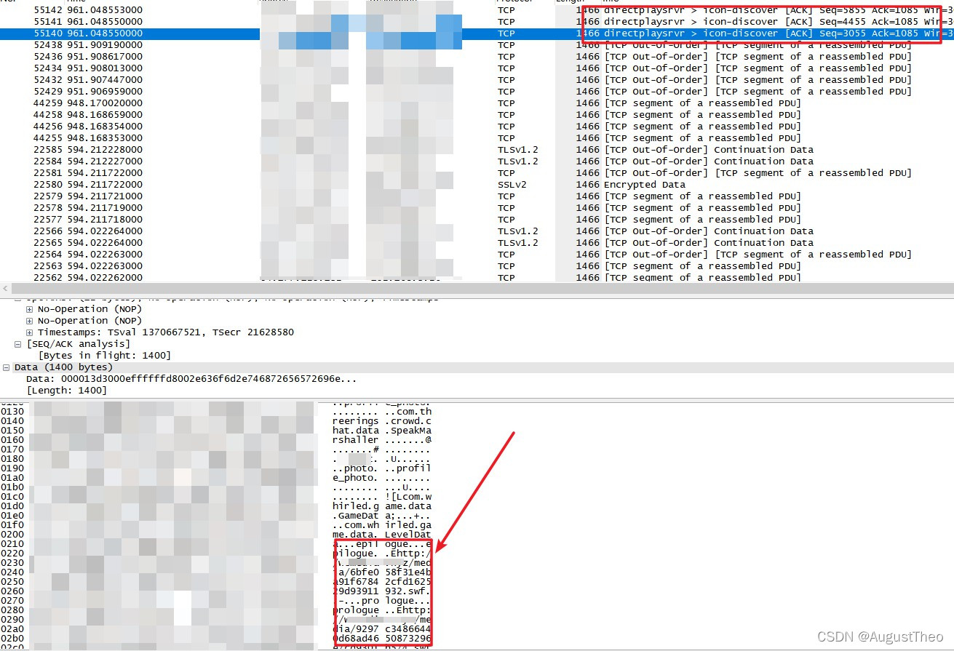Expand the Timestamps TSval tree node
The image size is (954, 651).
[30, 332]
